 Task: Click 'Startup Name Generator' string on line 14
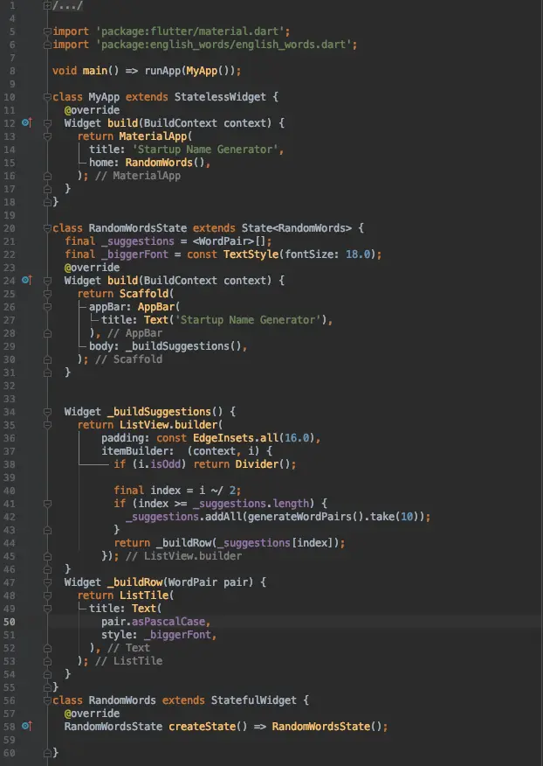(205, 149)
